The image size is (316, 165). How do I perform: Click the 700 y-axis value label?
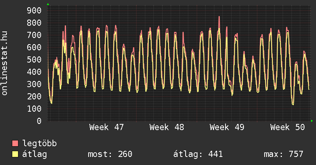(34, 35)
